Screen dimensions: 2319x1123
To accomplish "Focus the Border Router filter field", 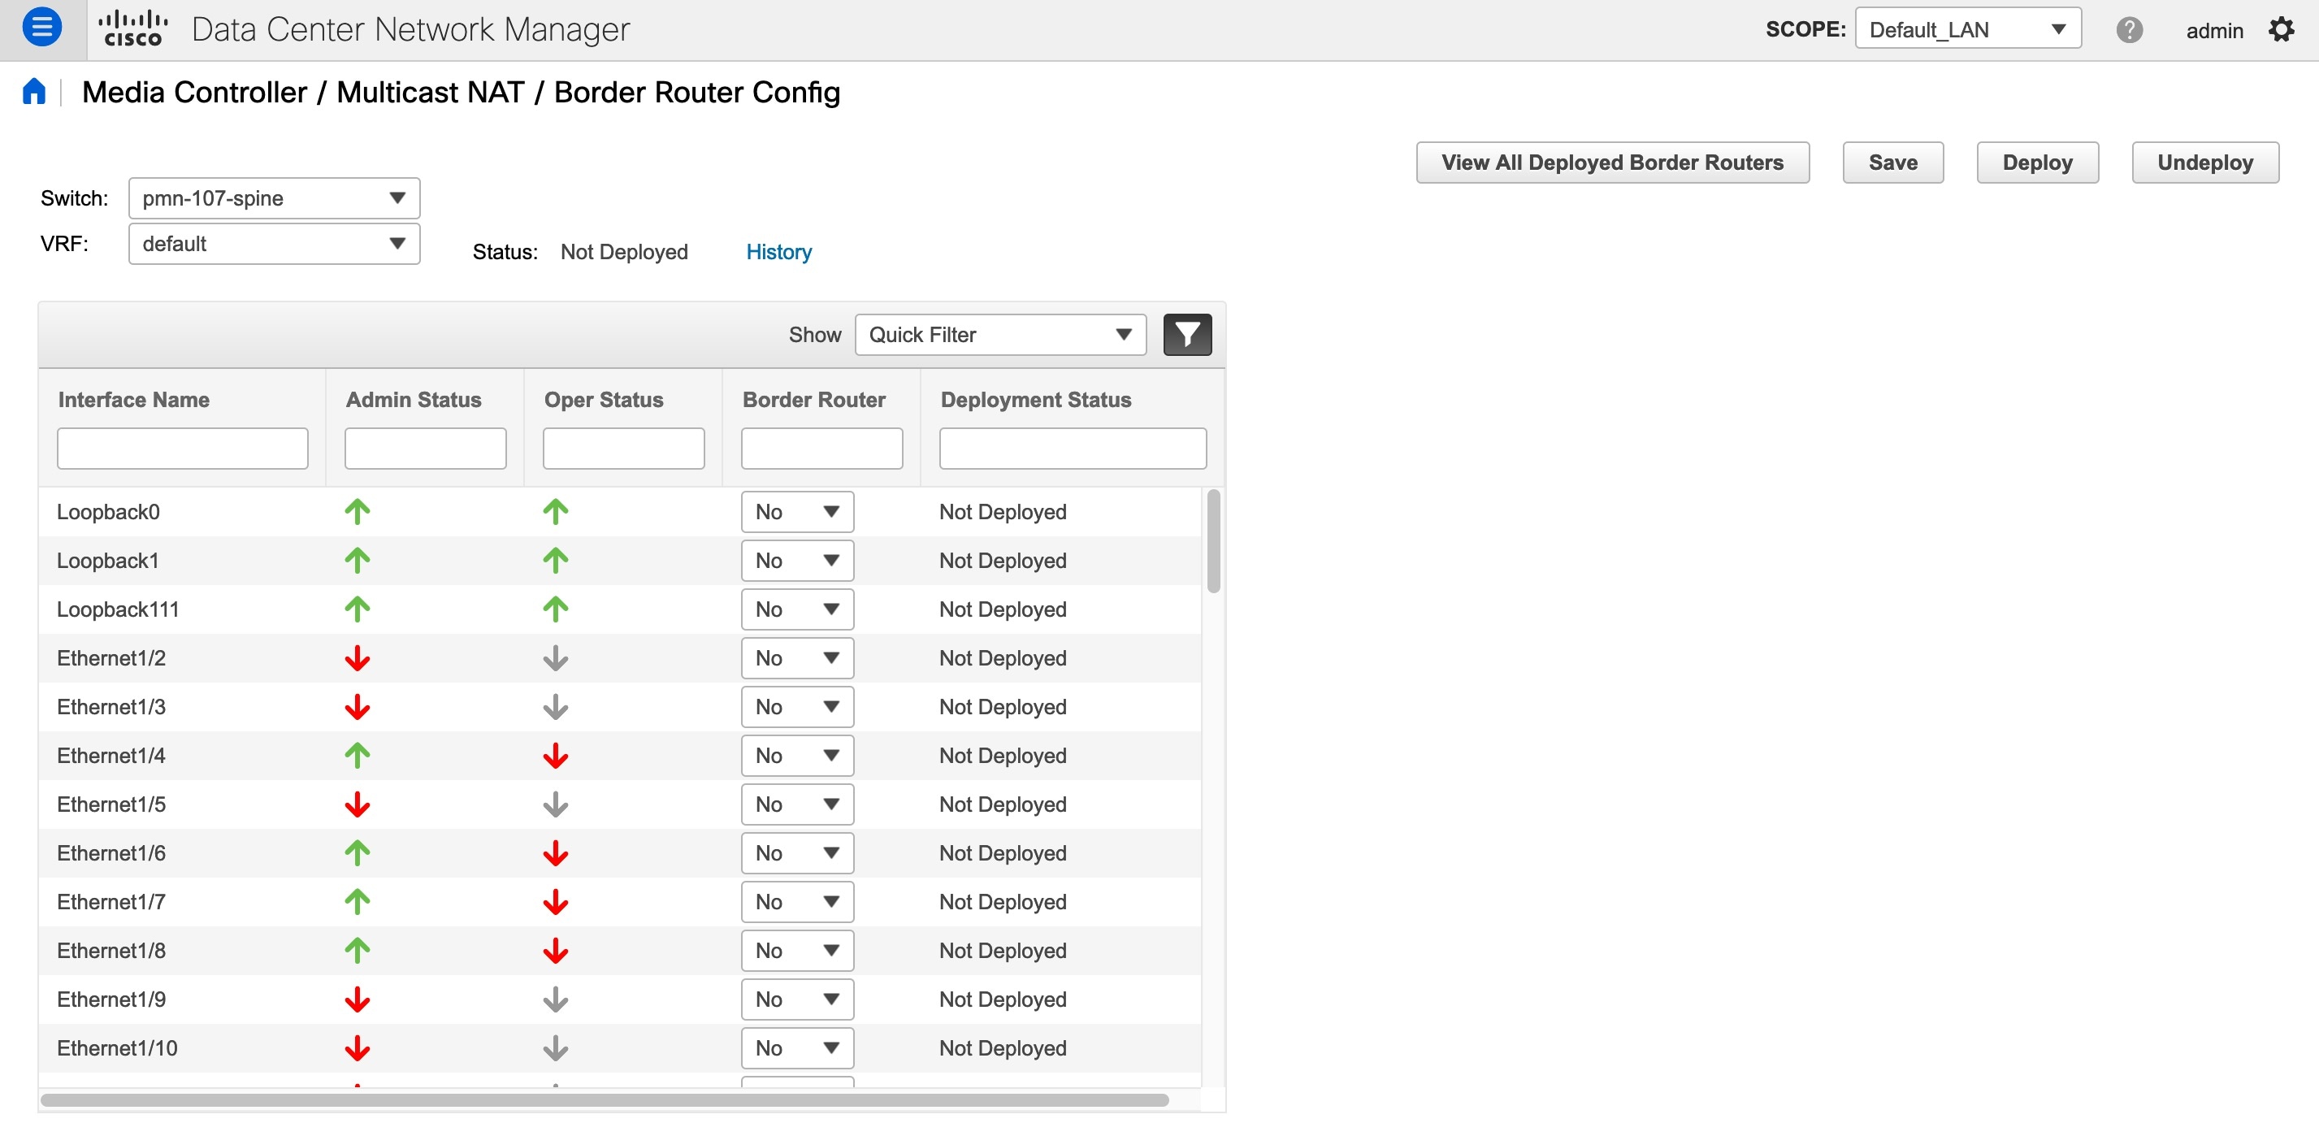I will coord(821,449).
